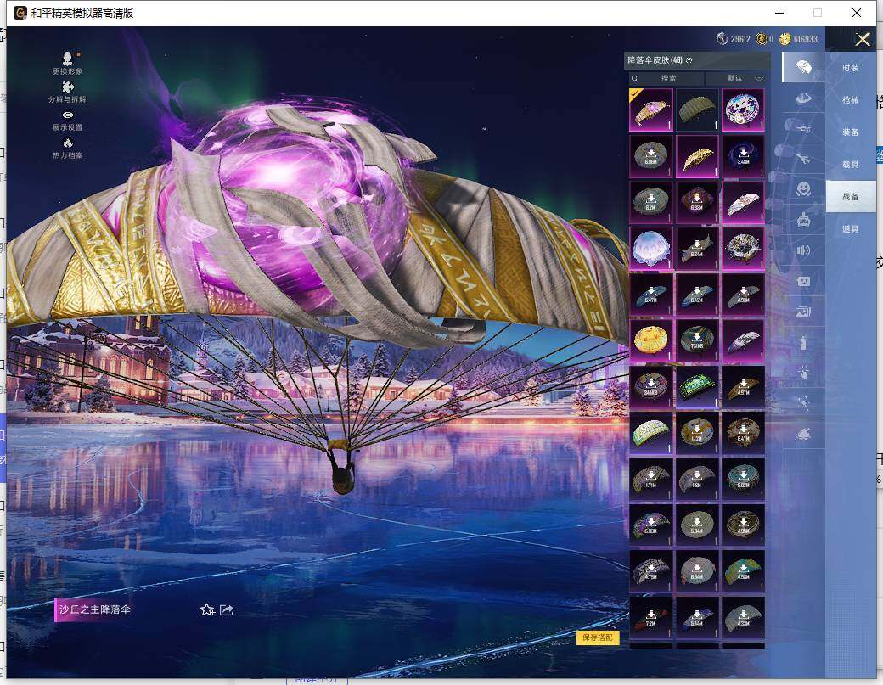Select the parachute category sidebar icon

click(803, 68)
